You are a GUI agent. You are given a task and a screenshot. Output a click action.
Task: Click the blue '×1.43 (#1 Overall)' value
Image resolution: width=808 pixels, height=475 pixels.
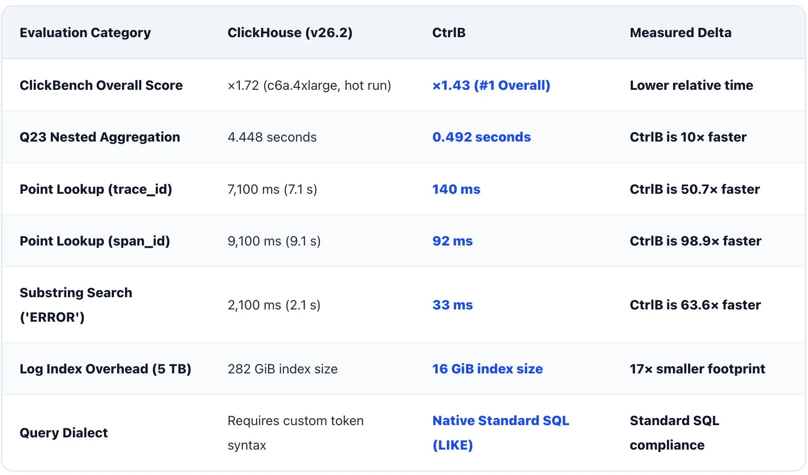[x=491, y=85]
